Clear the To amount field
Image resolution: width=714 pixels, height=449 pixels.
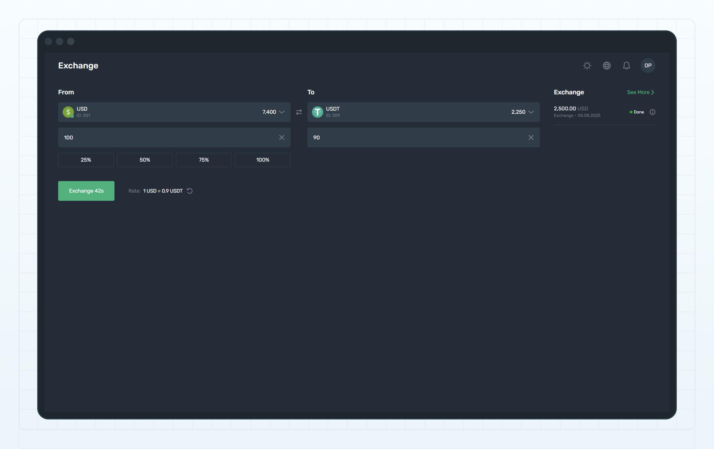[531, 137]
